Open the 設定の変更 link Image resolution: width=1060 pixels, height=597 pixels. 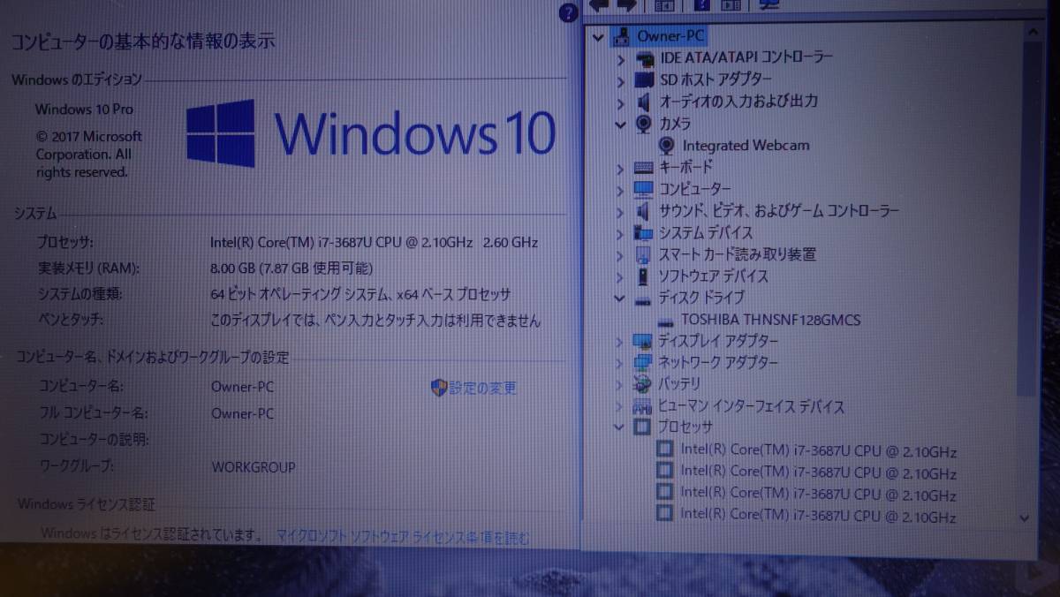(x=482, y=388)
